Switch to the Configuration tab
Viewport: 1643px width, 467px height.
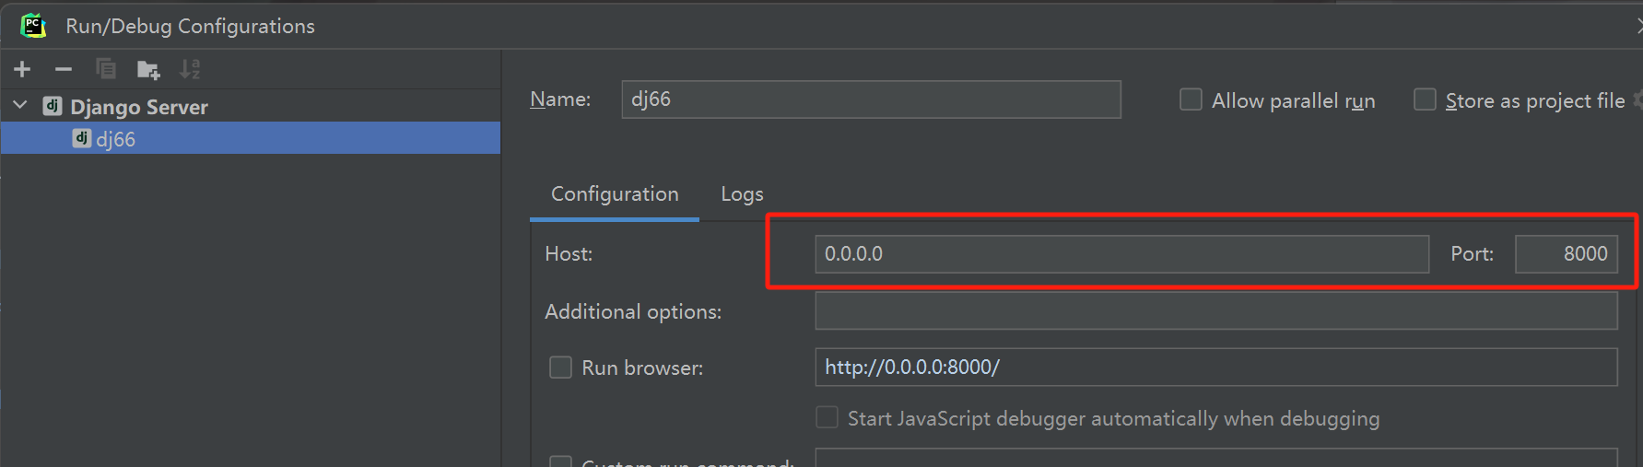coord(615,194)
